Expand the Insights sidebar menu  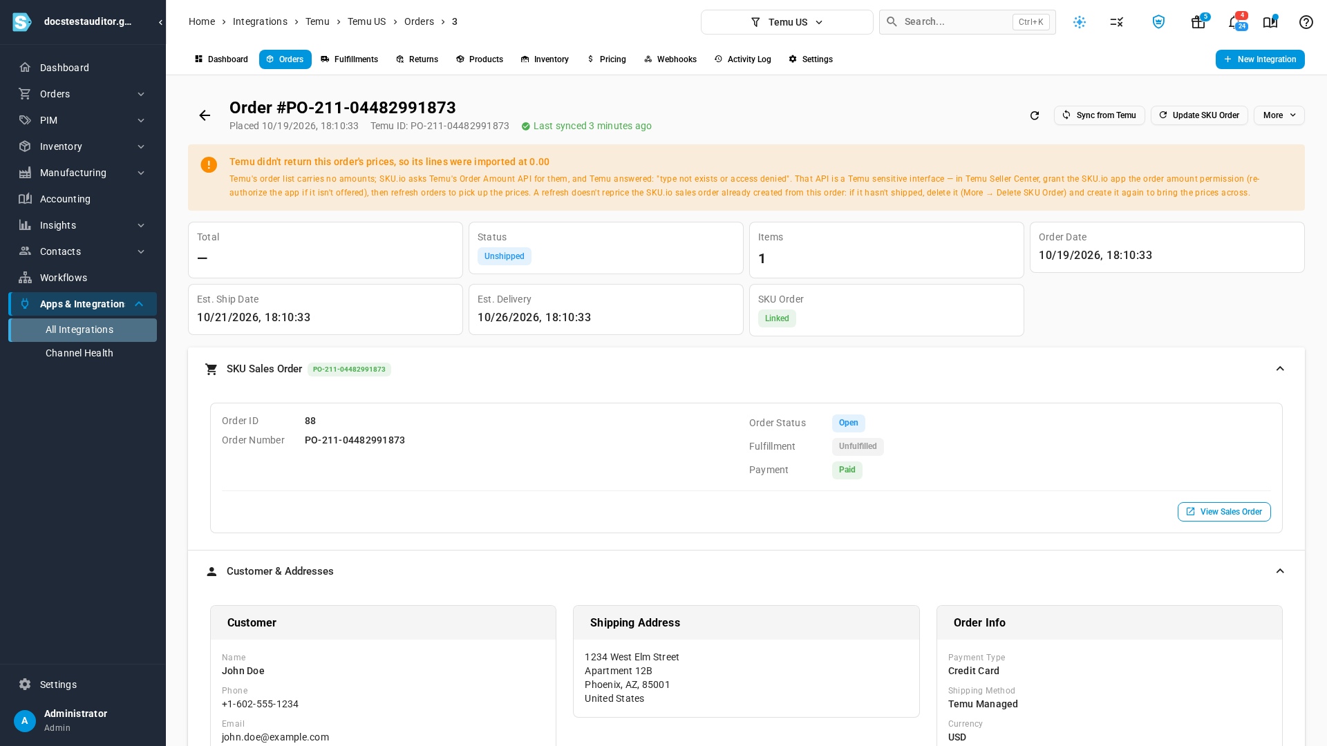[x=83, y=225]
